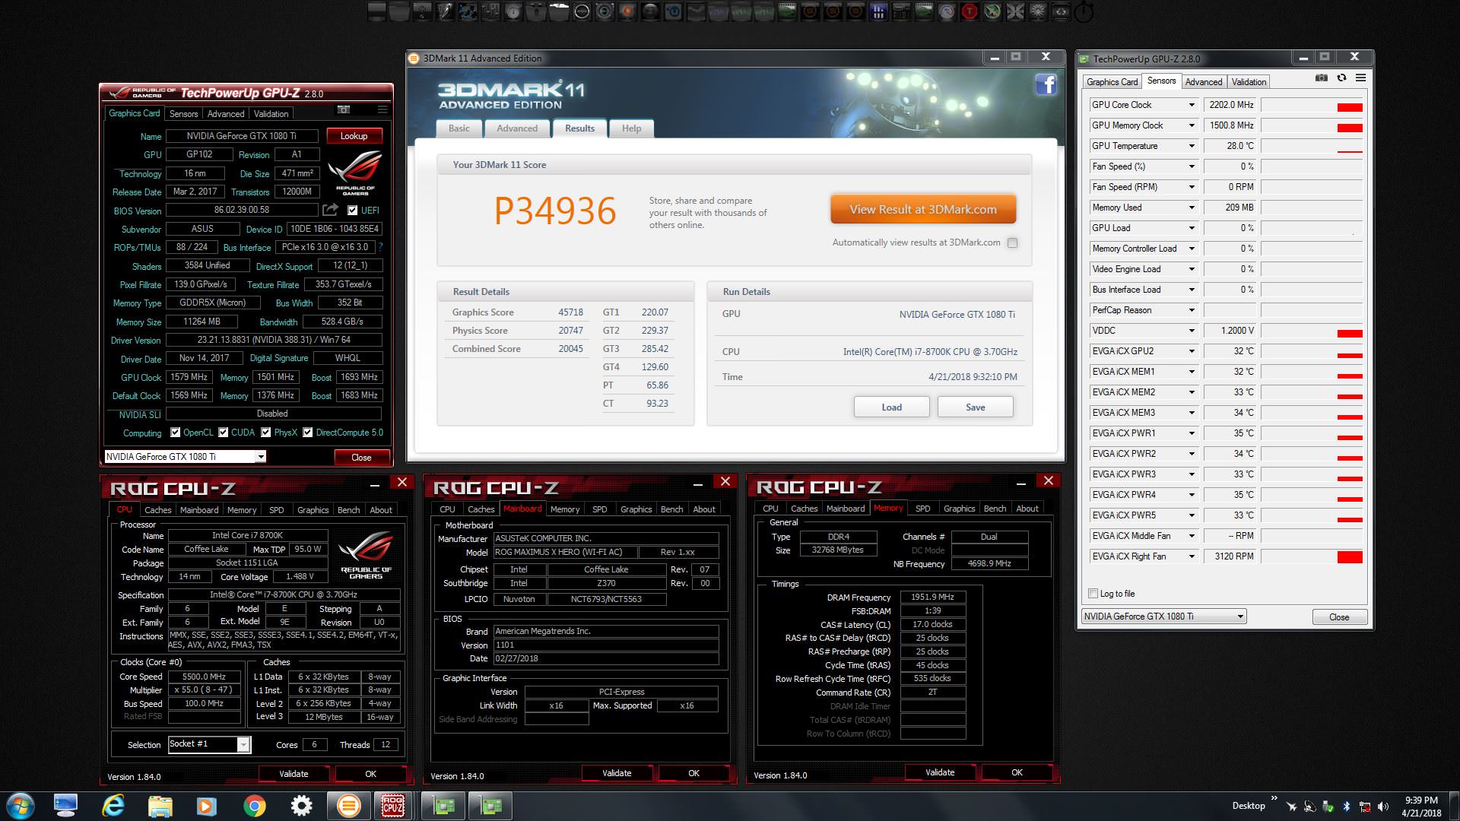This screenshot has width=1460, height=821.
Task: Click the screenshot camera icon in GPU-Z Sensors window
Action: tap(1322, 78)
